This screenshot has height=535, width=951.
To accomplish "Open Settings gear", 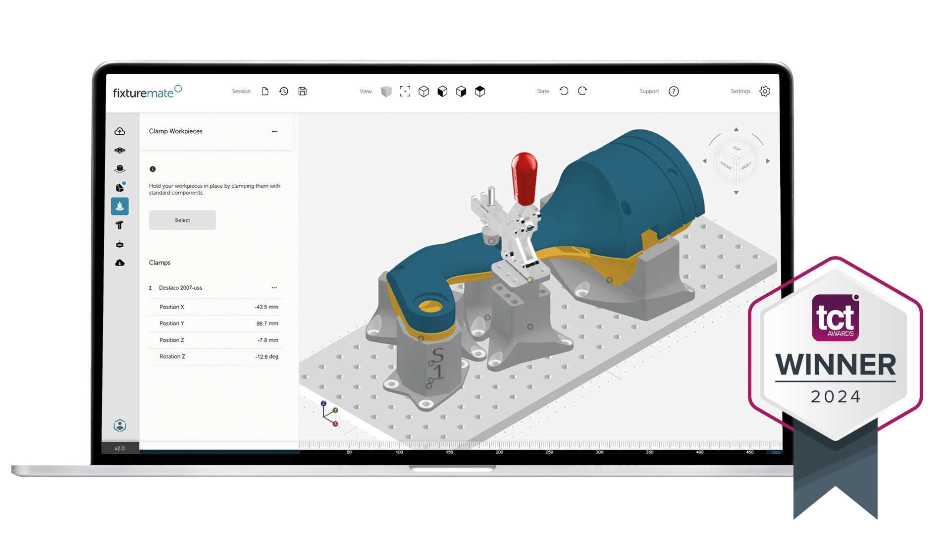I will [x=765, y=91].
